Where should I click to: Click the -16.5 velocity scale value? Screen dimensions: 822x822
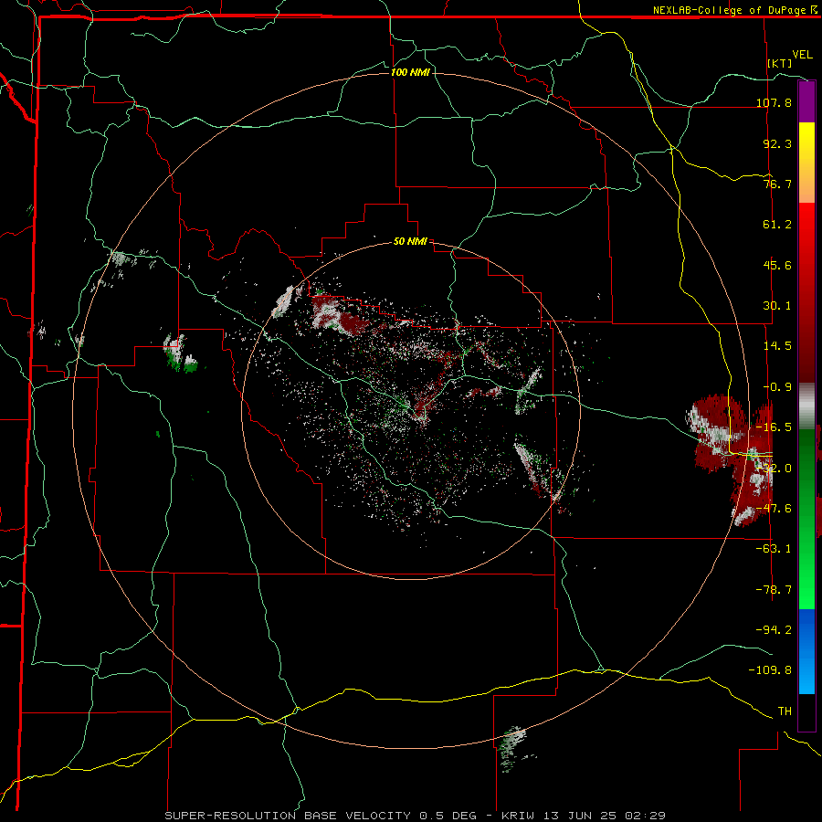click(x=775, y=427)
